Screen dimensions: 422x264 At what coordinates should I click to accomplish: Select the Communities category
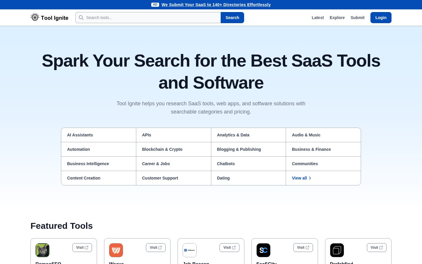(323, 164)
